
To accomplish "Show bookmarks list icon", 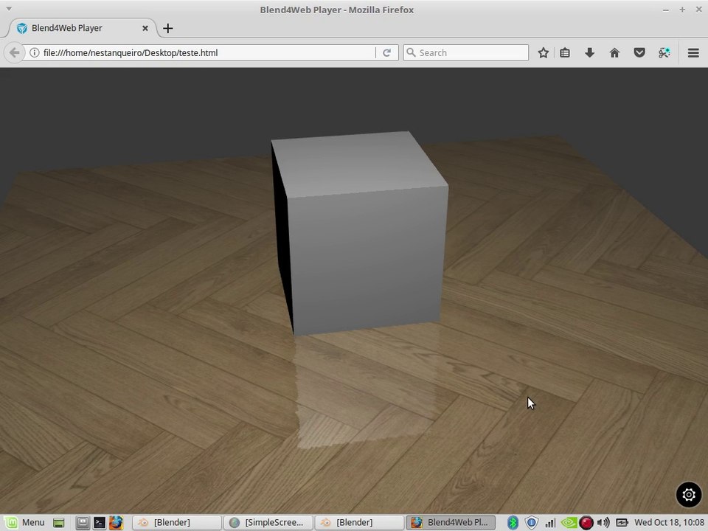I will (565, 53).
